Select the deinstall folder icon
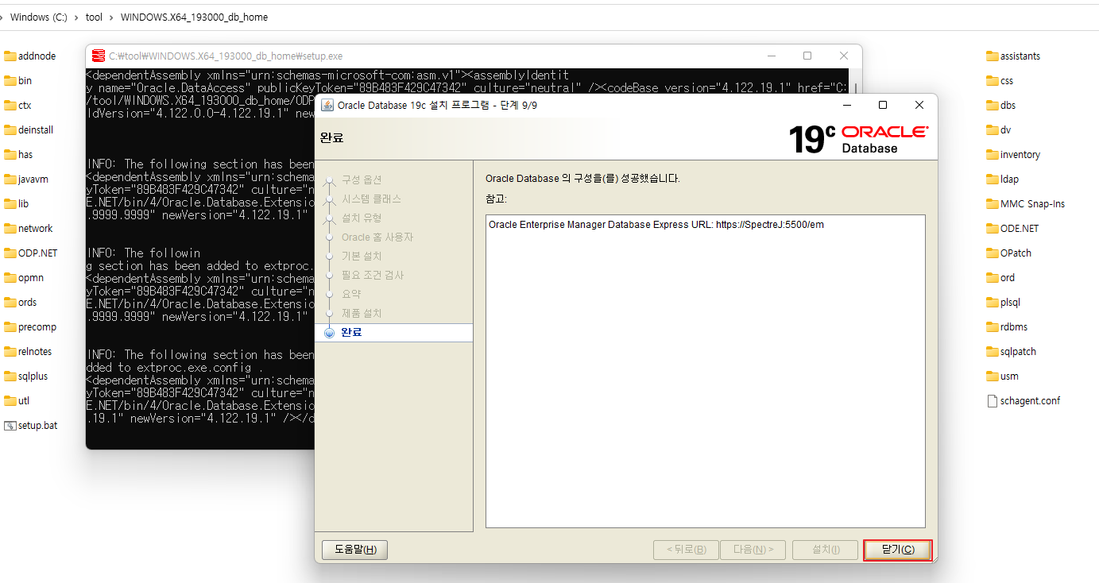Screen dimensions: 1099x583 coord(10,130)
